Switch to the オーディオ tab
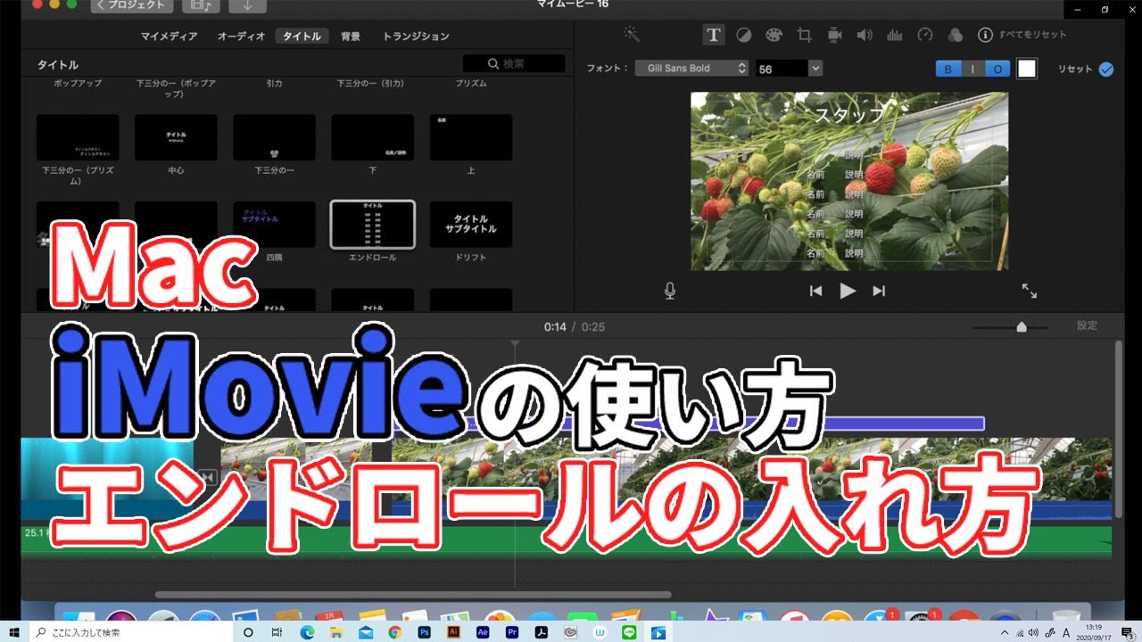The image size is (1142, 642). pos(241,37)
